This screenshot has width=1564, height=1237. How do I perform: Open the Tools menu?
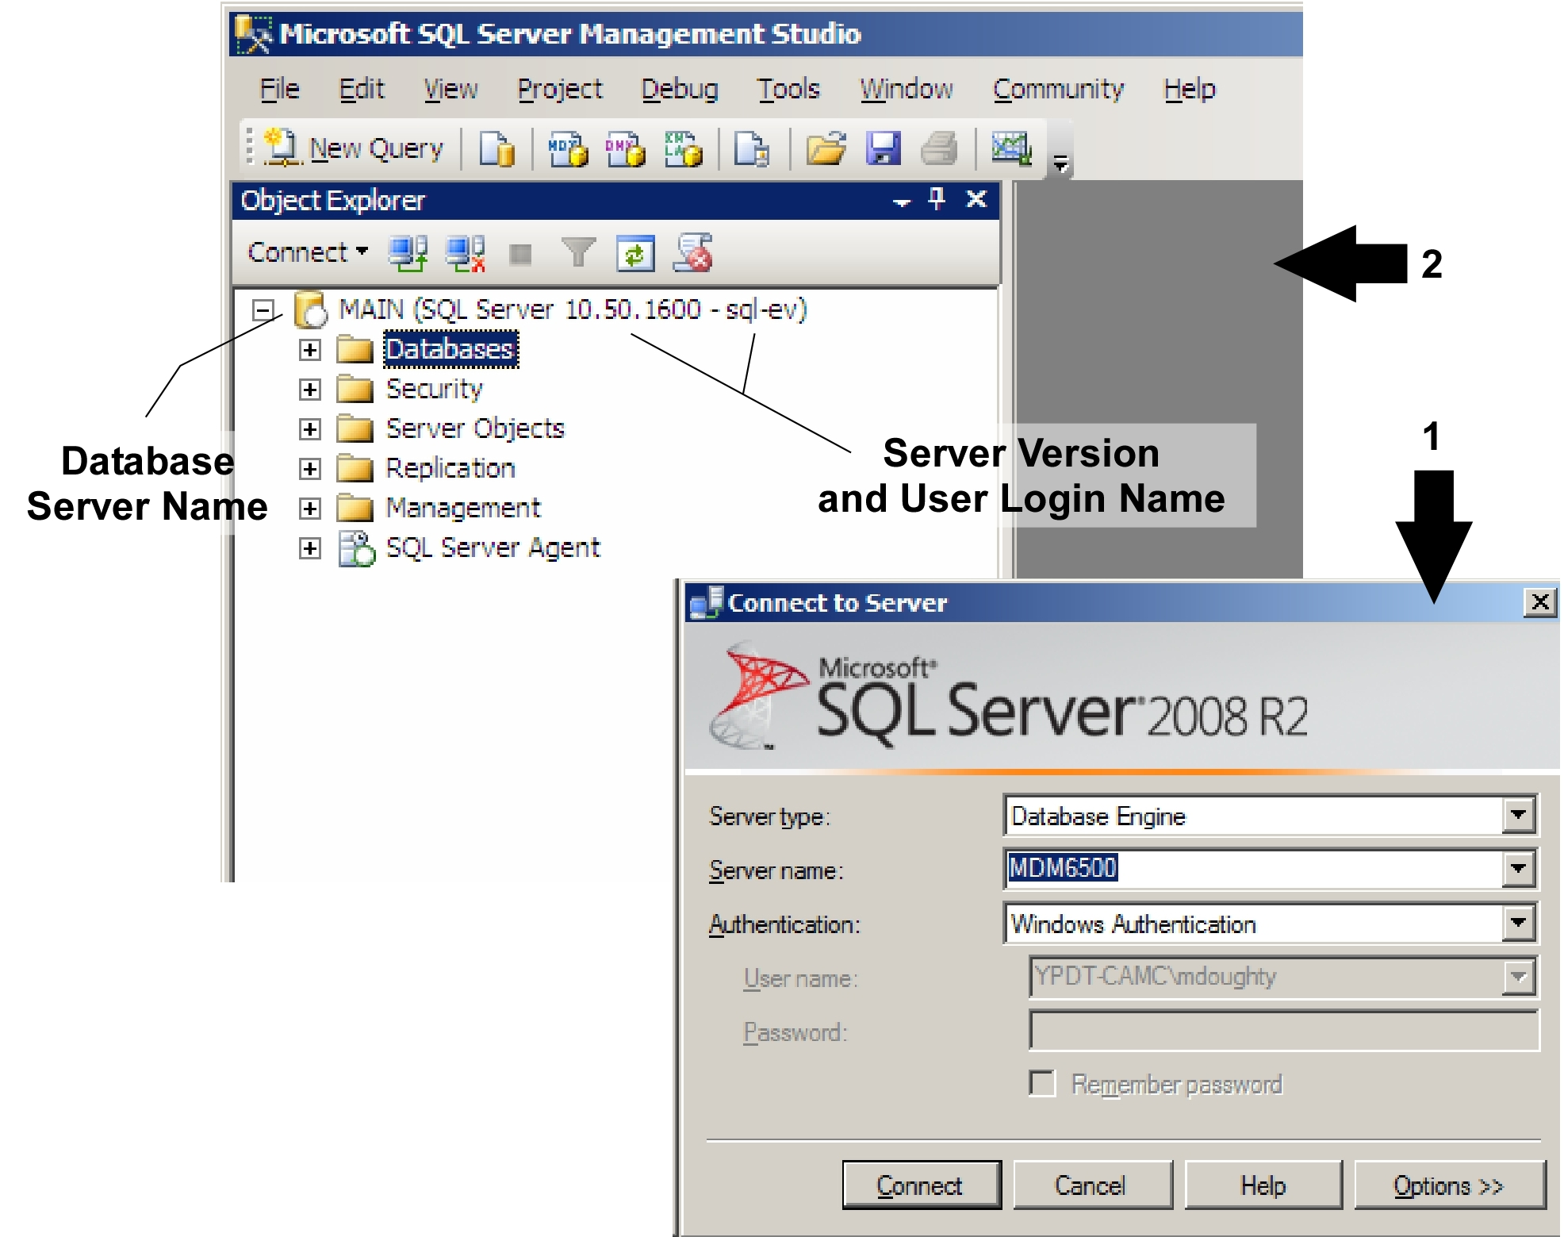pos(788,89)
